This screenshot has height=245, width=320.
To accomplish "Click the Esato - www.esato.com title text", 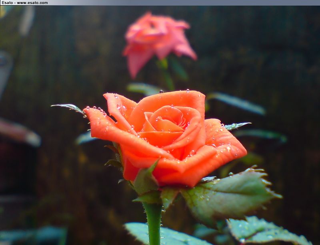I will pos(25,3).
